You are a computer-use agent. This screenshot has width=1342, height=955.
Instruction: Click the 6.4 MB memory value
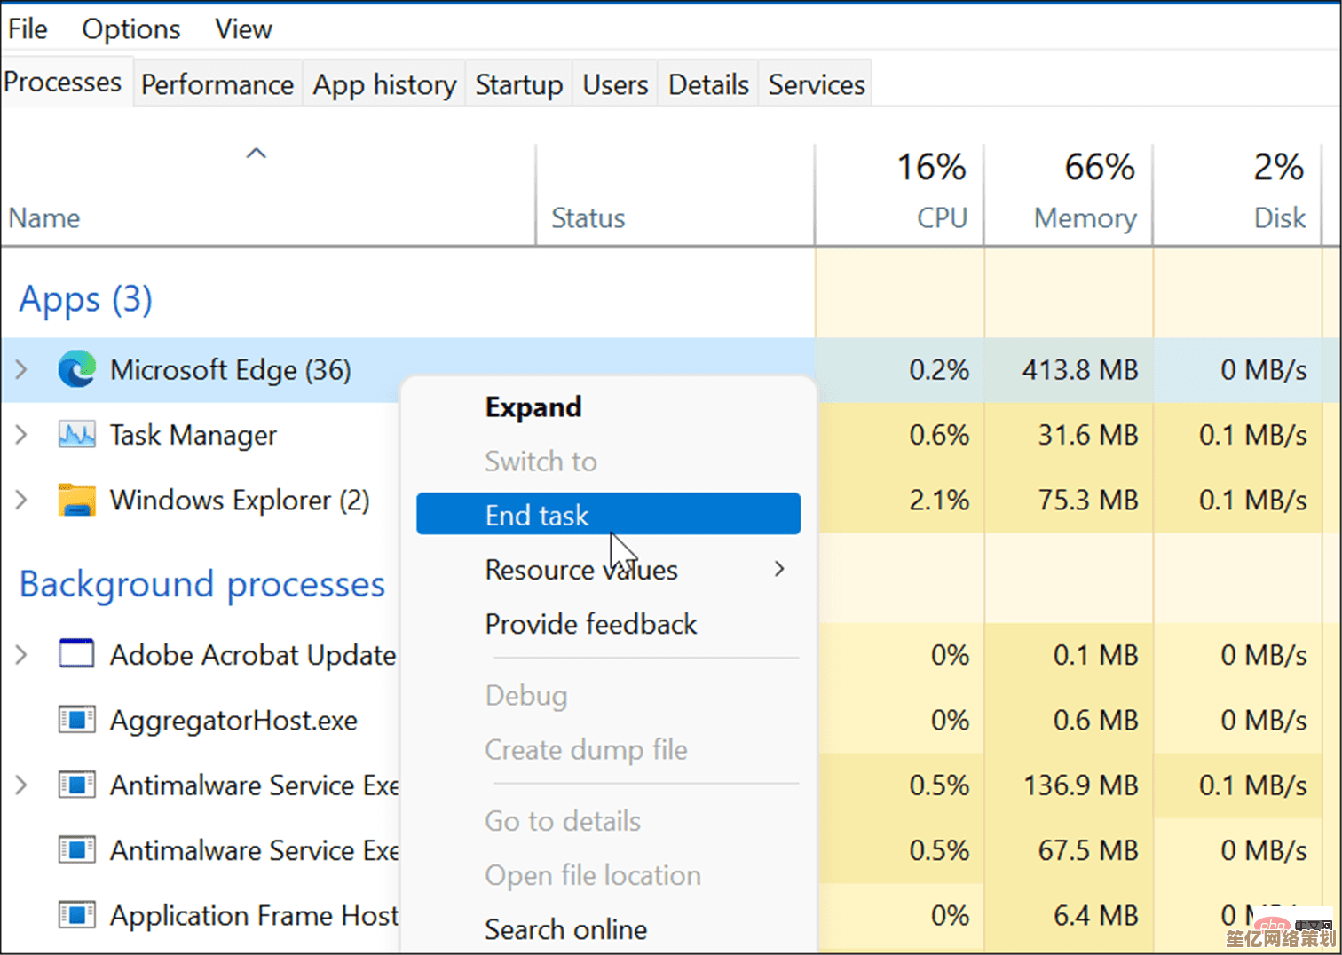pos(1095,915)
